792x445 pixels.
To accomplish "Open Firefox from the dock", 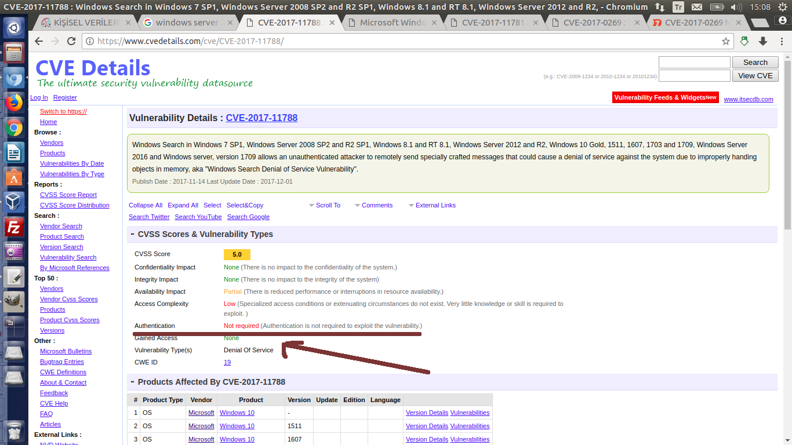I will click(x=14, y=103).
